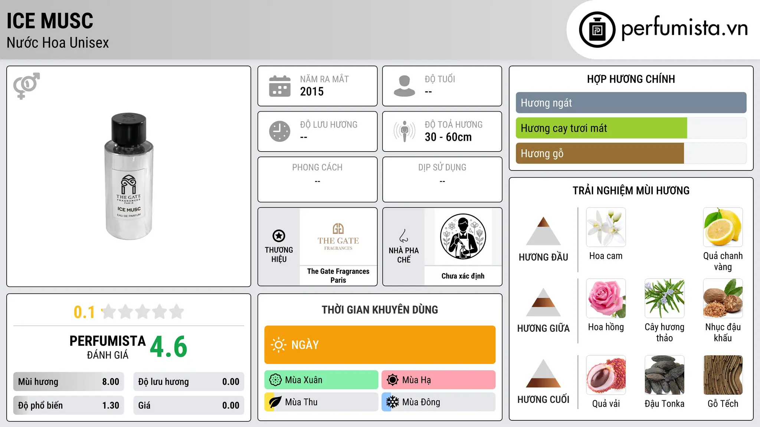Click the Chưa xác định perfumer label

coord(463,276)
